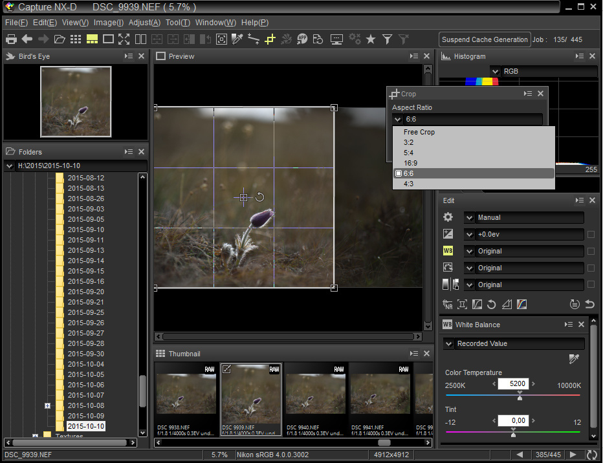Image resolution: width=603 pixels, height=463 pixels.
Task: Open the Adjust menu
Action: tap(144, 22)
